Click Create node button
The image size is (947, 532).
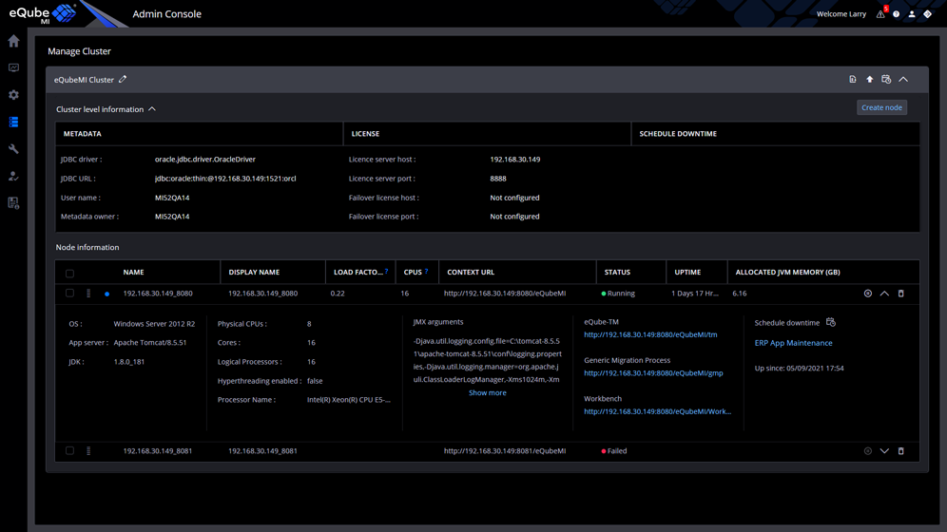pyautogui.click(x=881, y=107)
